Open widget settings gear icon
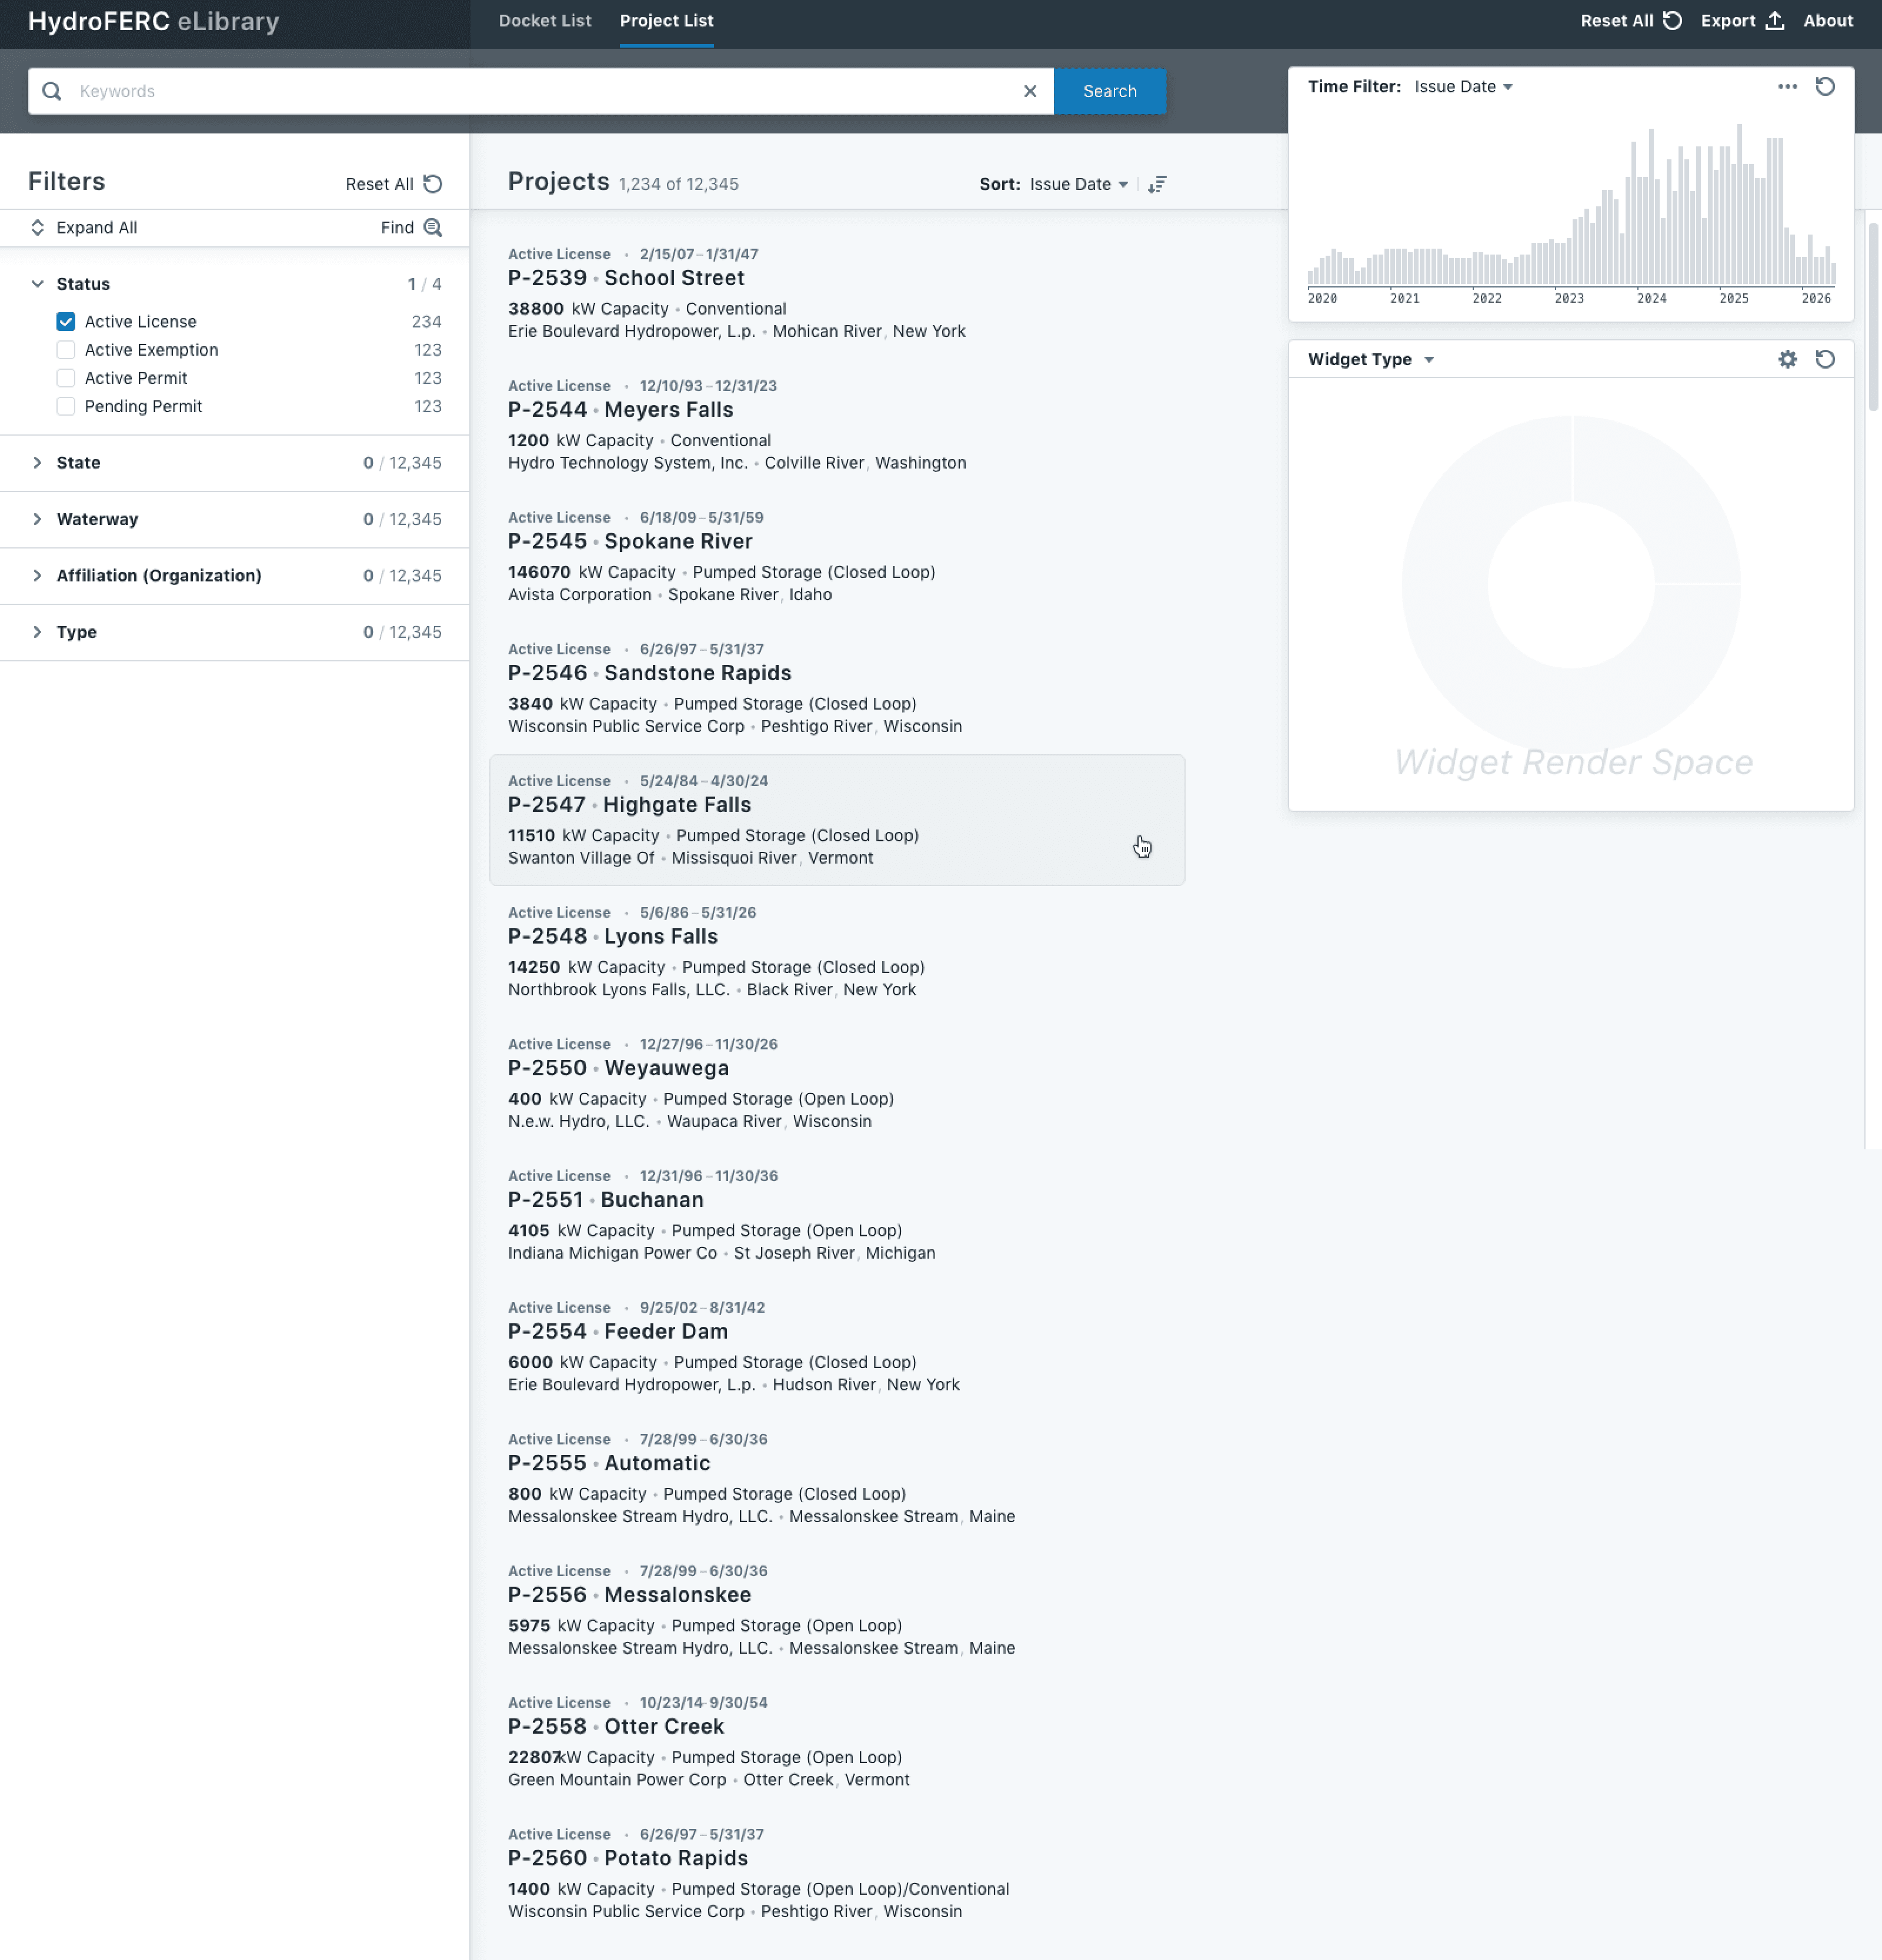Viewport: 1882px width, 1960px height. (1787, 359)
